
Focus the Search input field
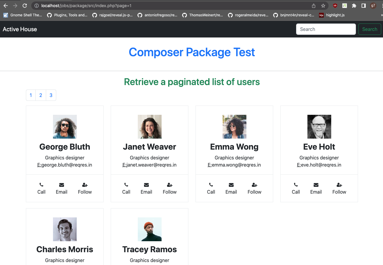326,29
